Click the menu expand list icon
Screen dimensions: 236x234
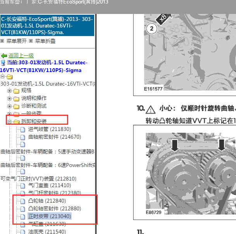2,41
